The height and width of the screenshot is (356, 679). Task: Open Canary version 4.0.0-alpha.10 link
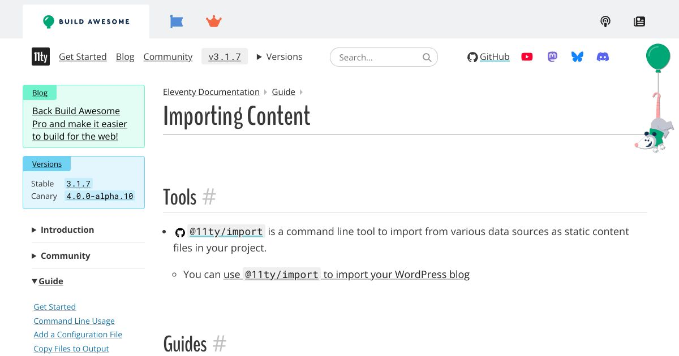pos(100,196)
